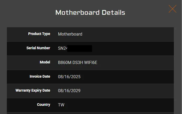Select the 'Serial Number' field label
The image size is (182, 114).
point(38,48)
